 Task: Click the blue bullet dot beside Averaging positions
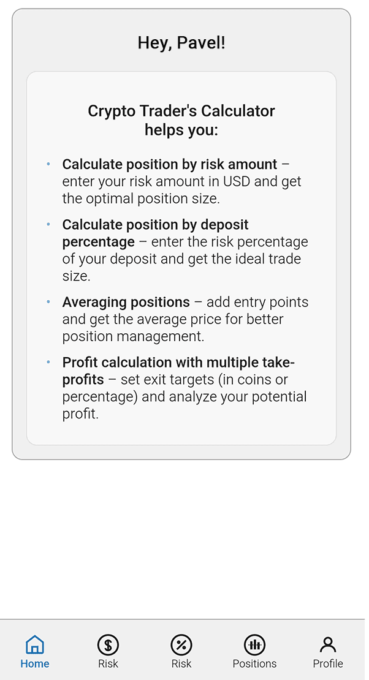[x=48, y=301]
